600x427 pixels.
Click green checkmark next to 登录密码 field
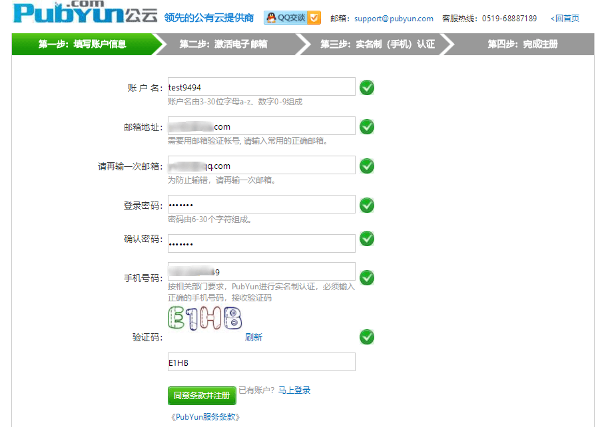pos(366,205)
